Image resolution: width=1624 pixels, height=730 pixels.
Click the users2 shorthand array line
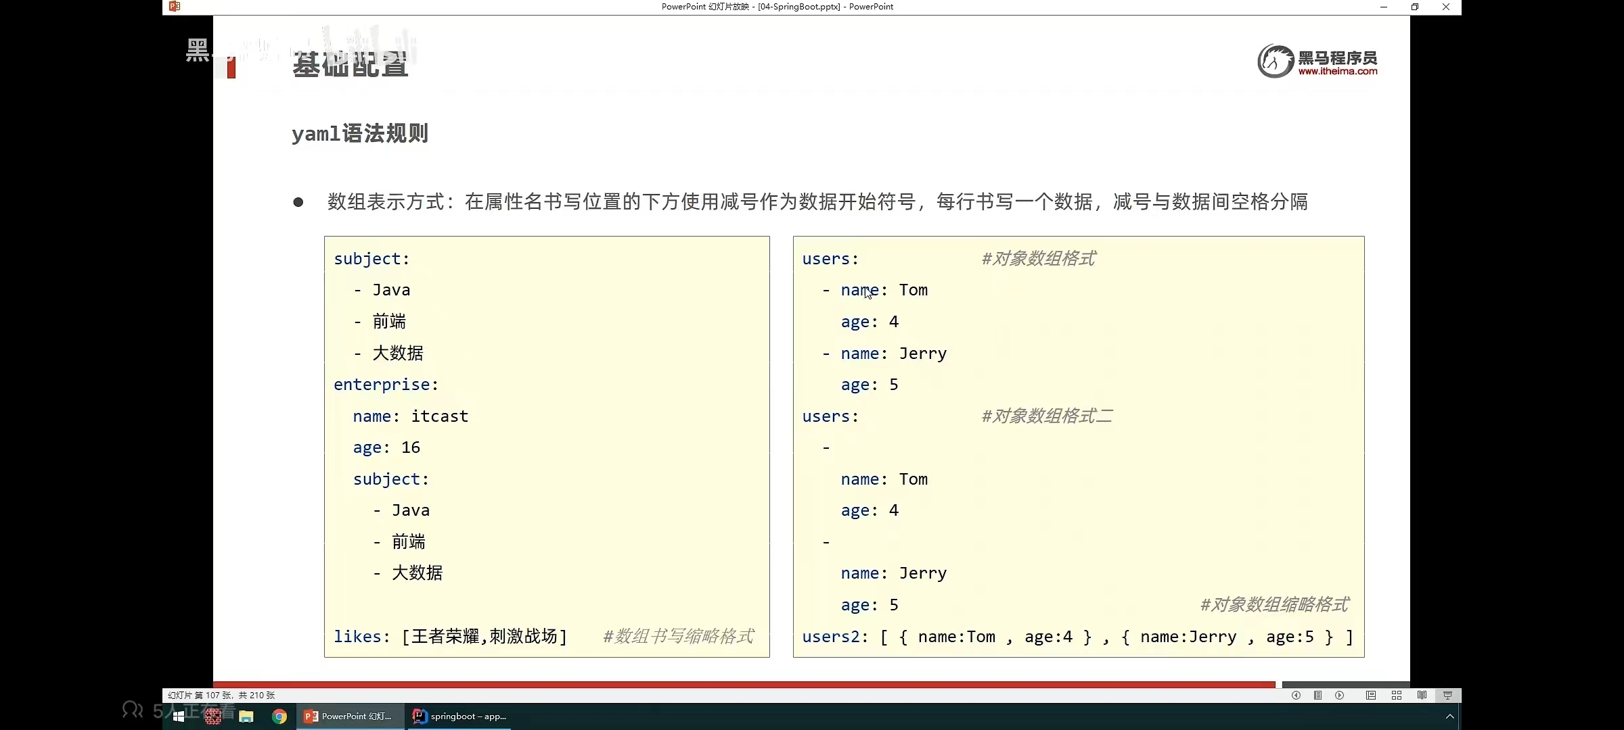point(1077,637)
